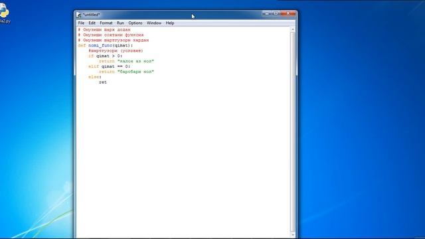Open the Help menu
The image size is (425, 239).
click(x=170, y=23)
